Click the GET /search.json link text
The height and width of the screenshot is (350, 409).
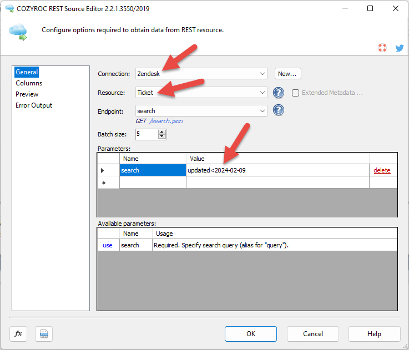[x=159, y=121]
